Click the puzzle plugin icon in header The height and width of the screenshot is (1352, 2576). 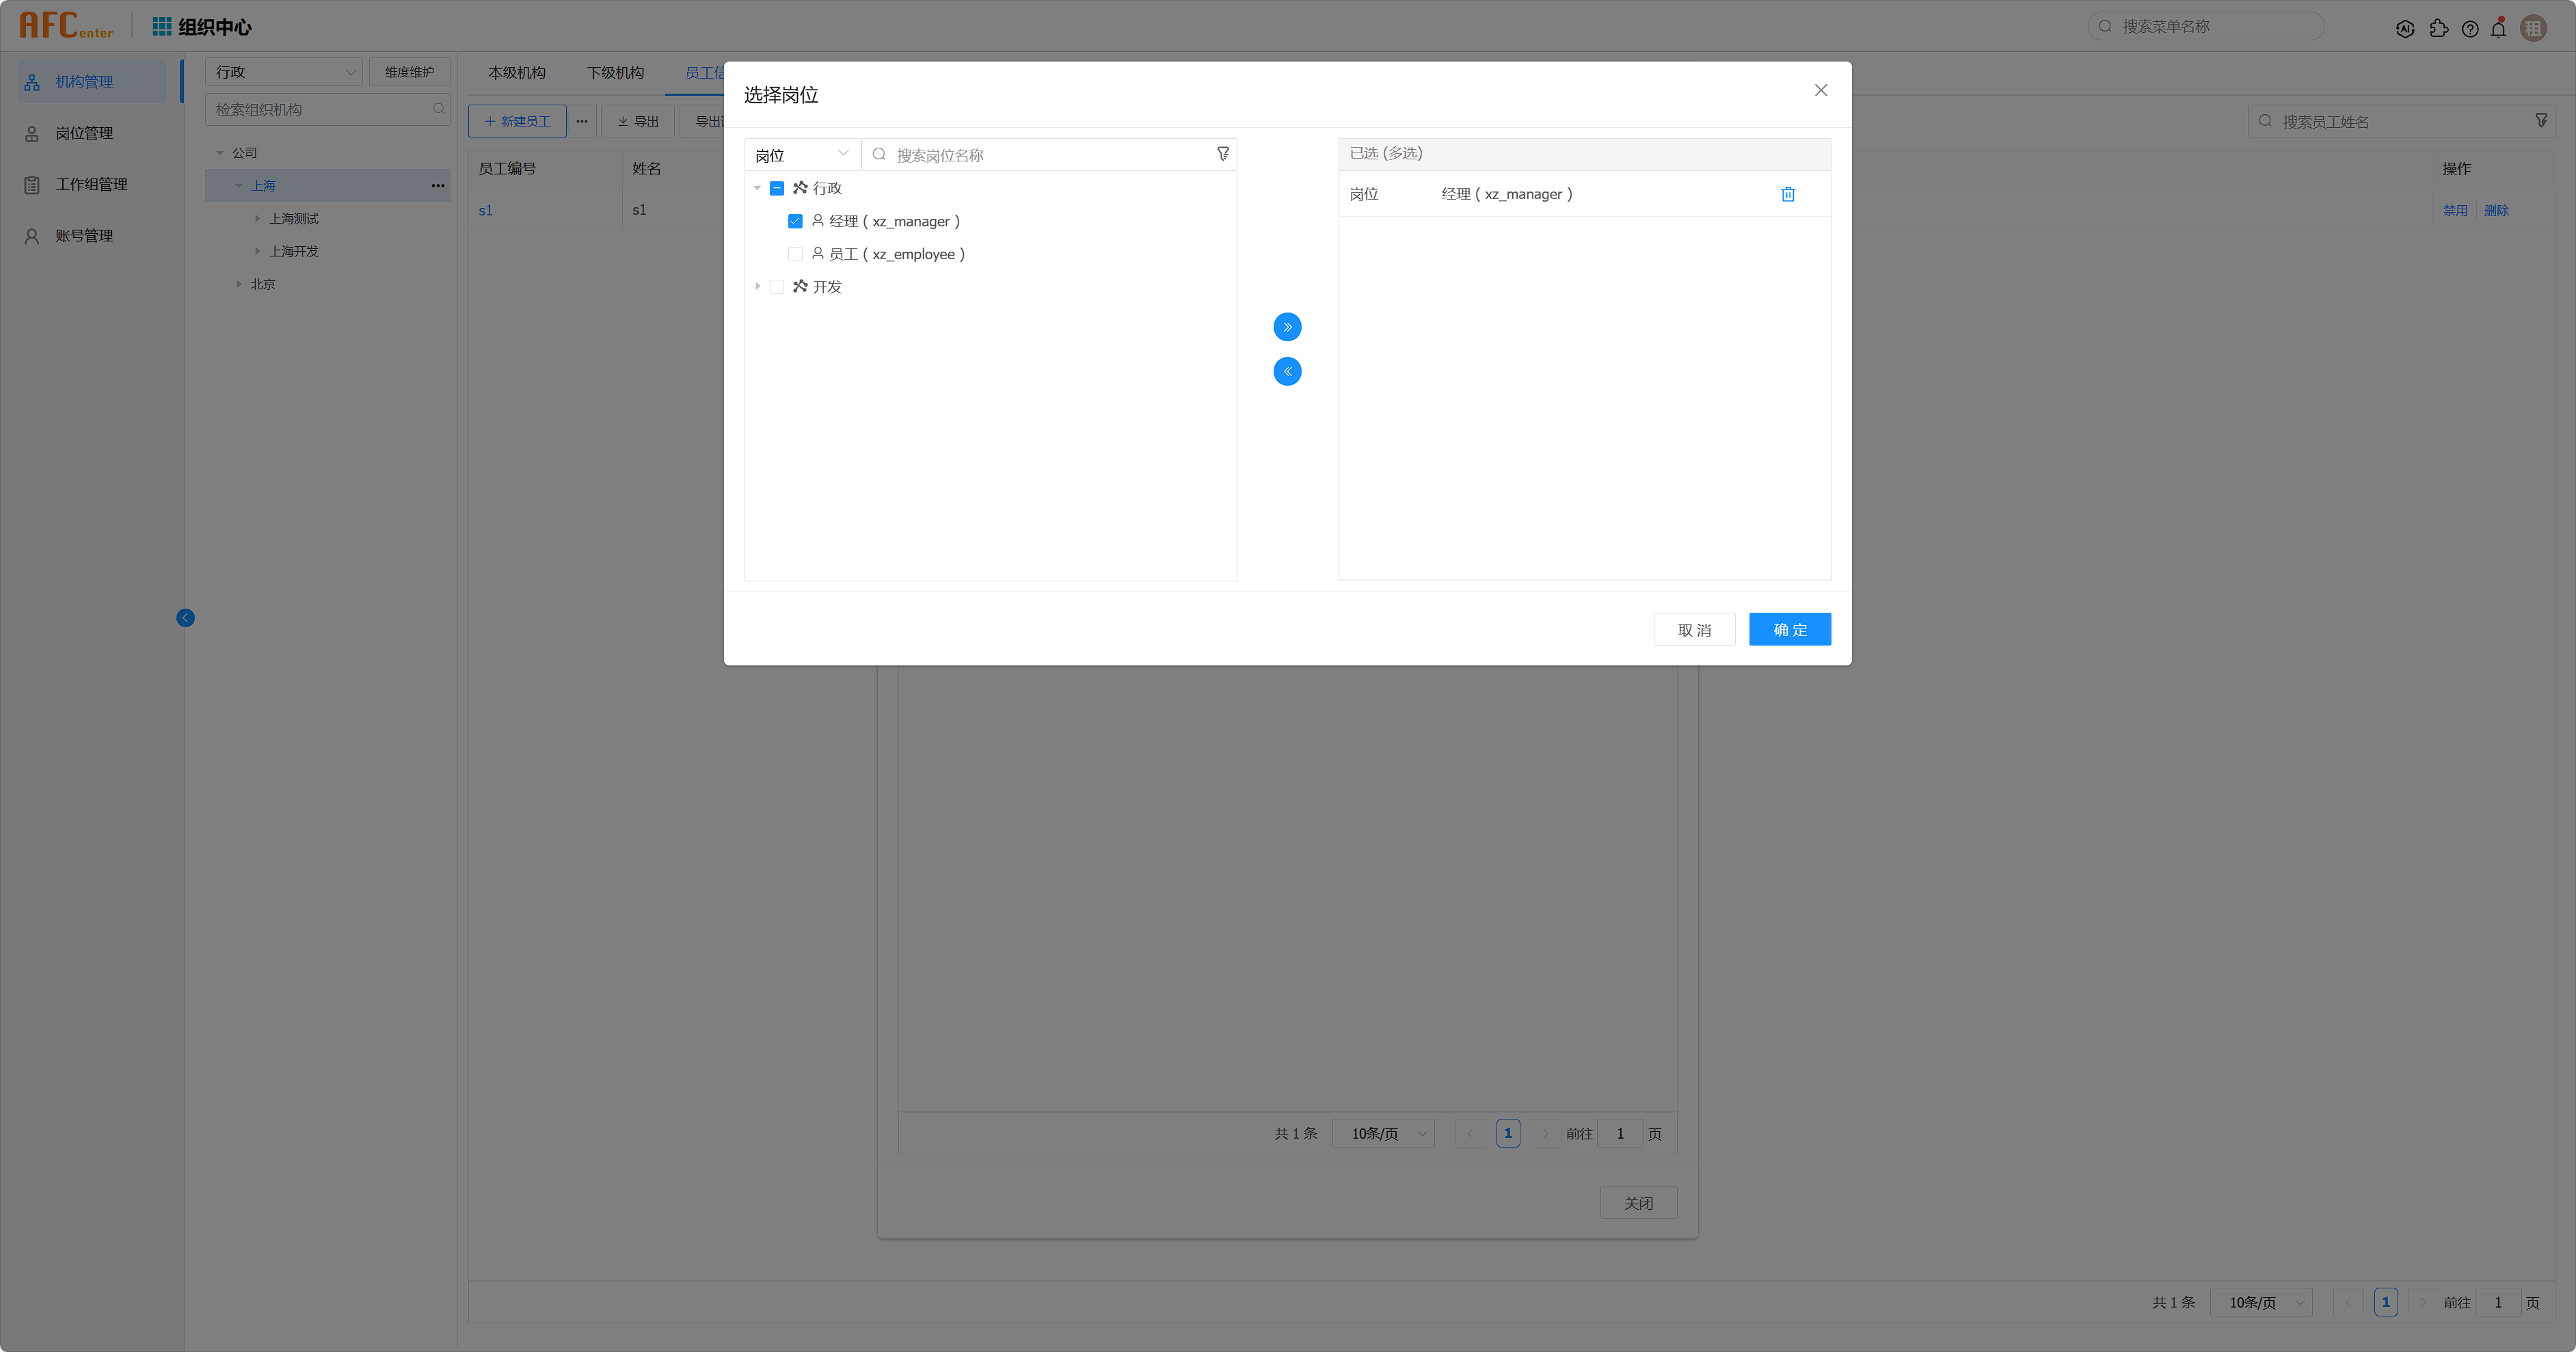coord(2439,29)
